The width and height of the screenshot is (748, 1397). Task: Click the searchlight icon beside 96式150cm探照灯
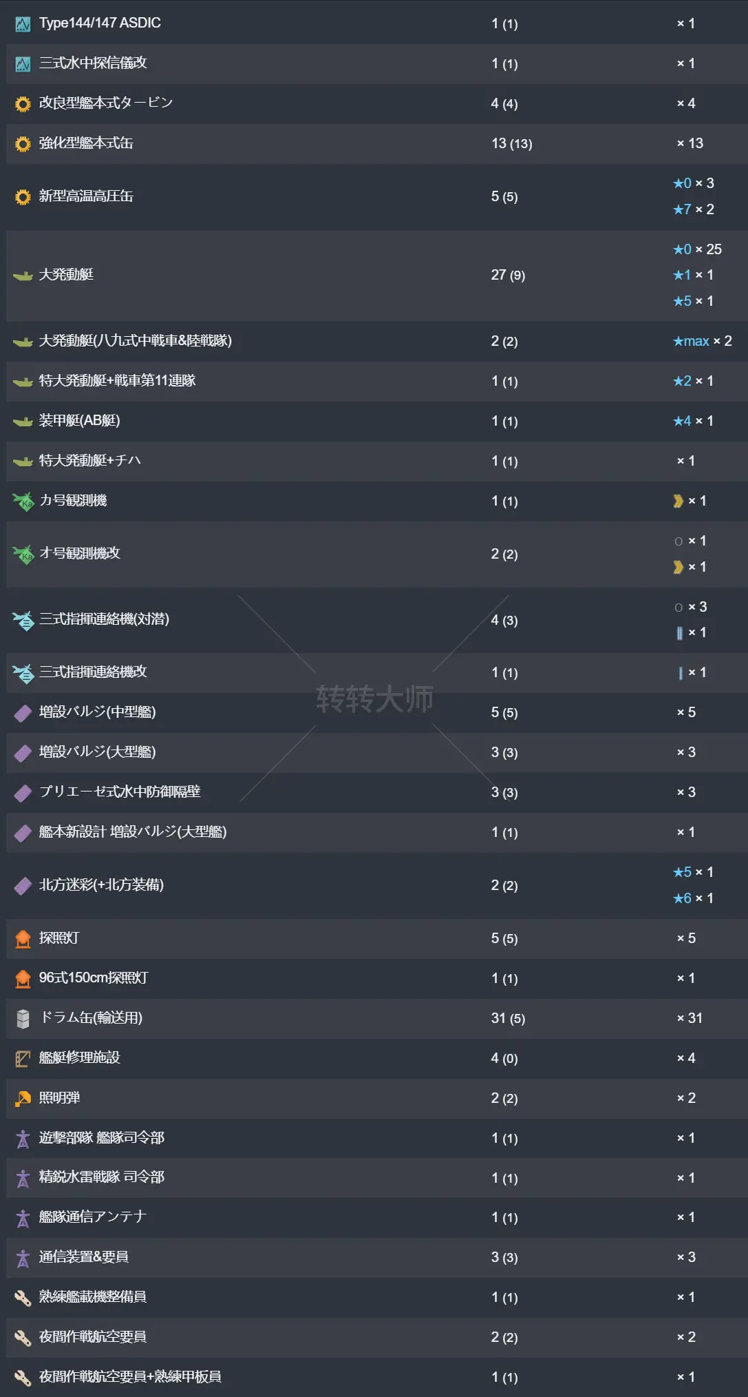click(23, 979)
